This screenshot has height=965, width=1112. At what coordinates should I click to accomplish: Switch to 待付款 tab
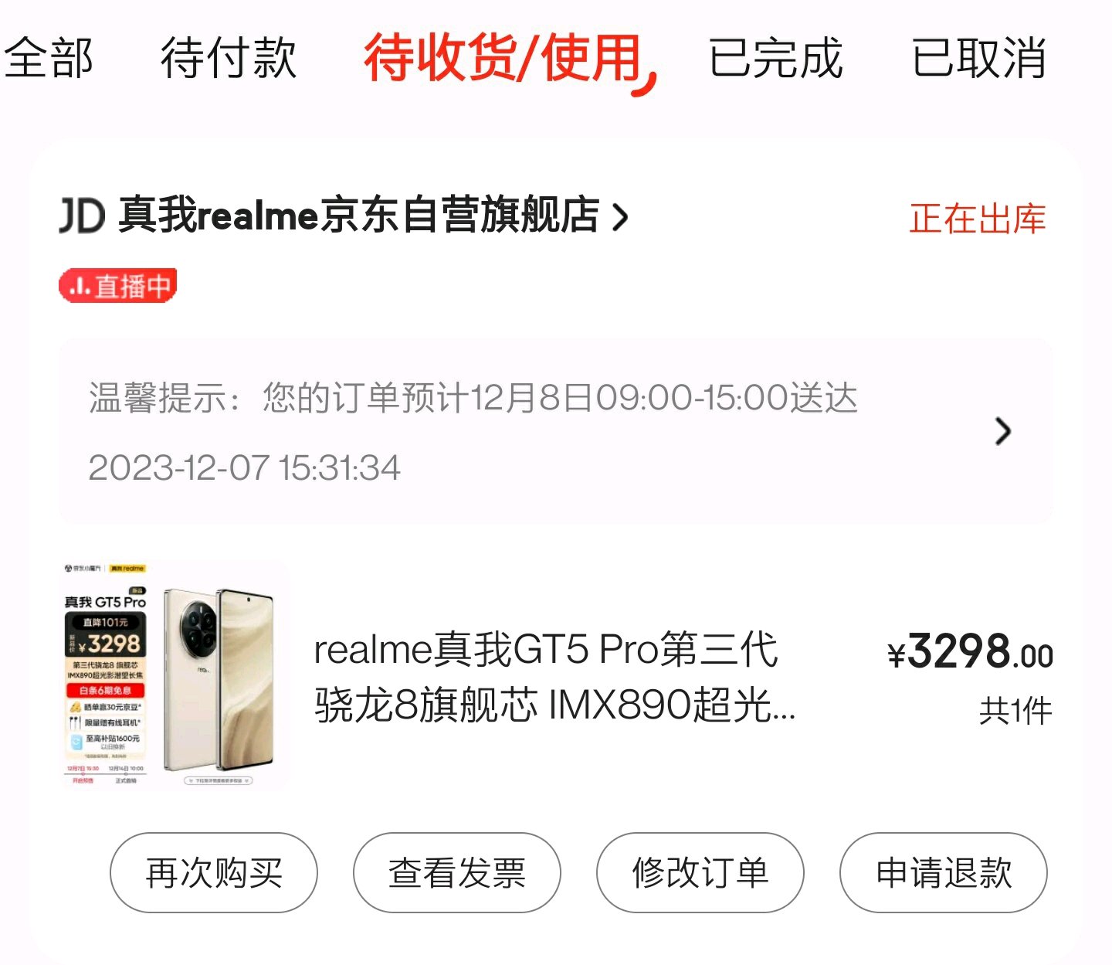[x=229, y=58]
